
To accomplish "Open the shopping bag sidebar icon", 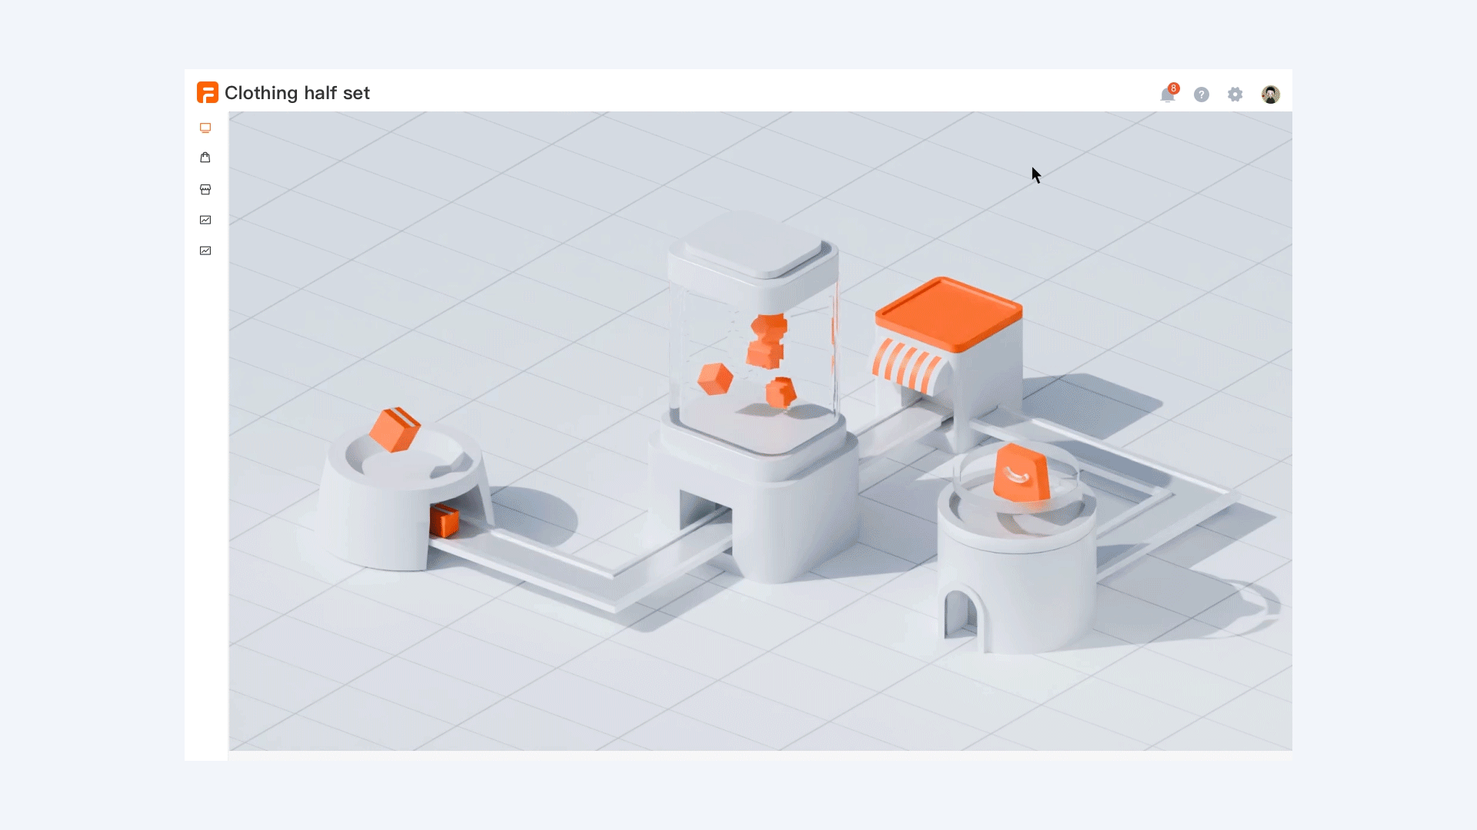I will (x=205, y=158).
